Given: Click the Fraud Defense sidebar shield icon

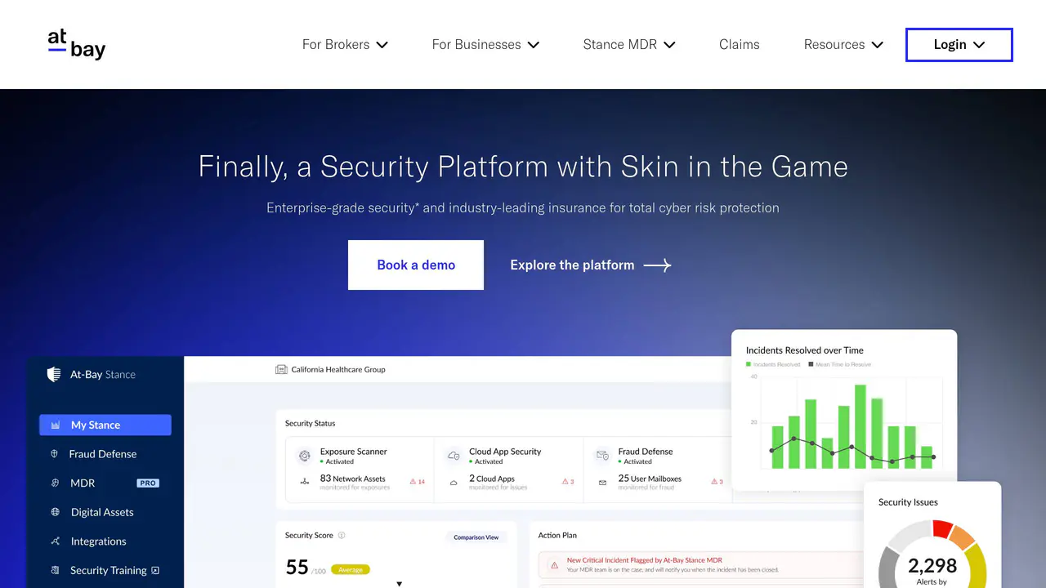Looking at the screenshot, I should coord(55,454).
